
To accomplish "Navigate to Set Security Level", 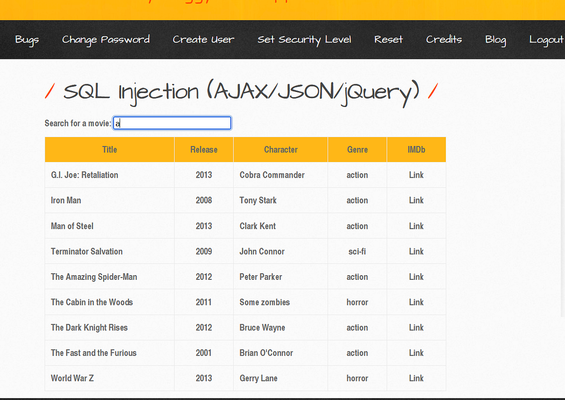I will click(x=304, y=40).
